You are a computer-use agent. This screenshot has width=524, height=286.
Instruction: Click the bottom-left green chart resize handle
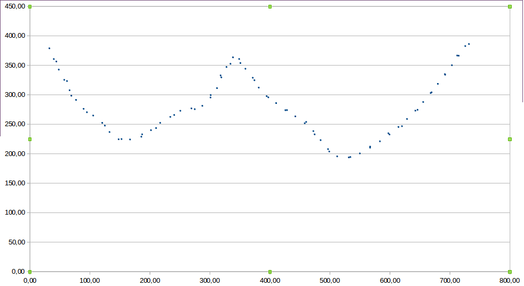[x=30, y=272]
